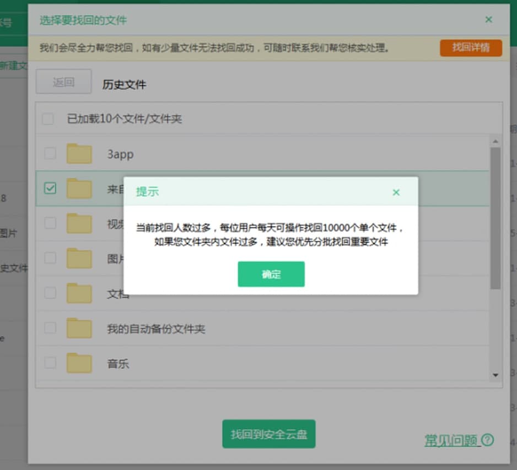Open the orange 找回详情 button

(x=471, y=48)
